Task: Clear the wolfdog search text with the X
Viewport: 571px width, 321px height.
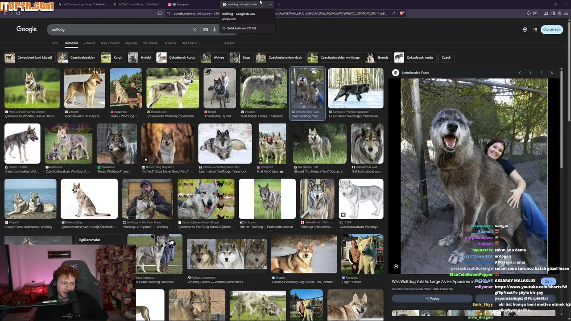Action: 194,29
